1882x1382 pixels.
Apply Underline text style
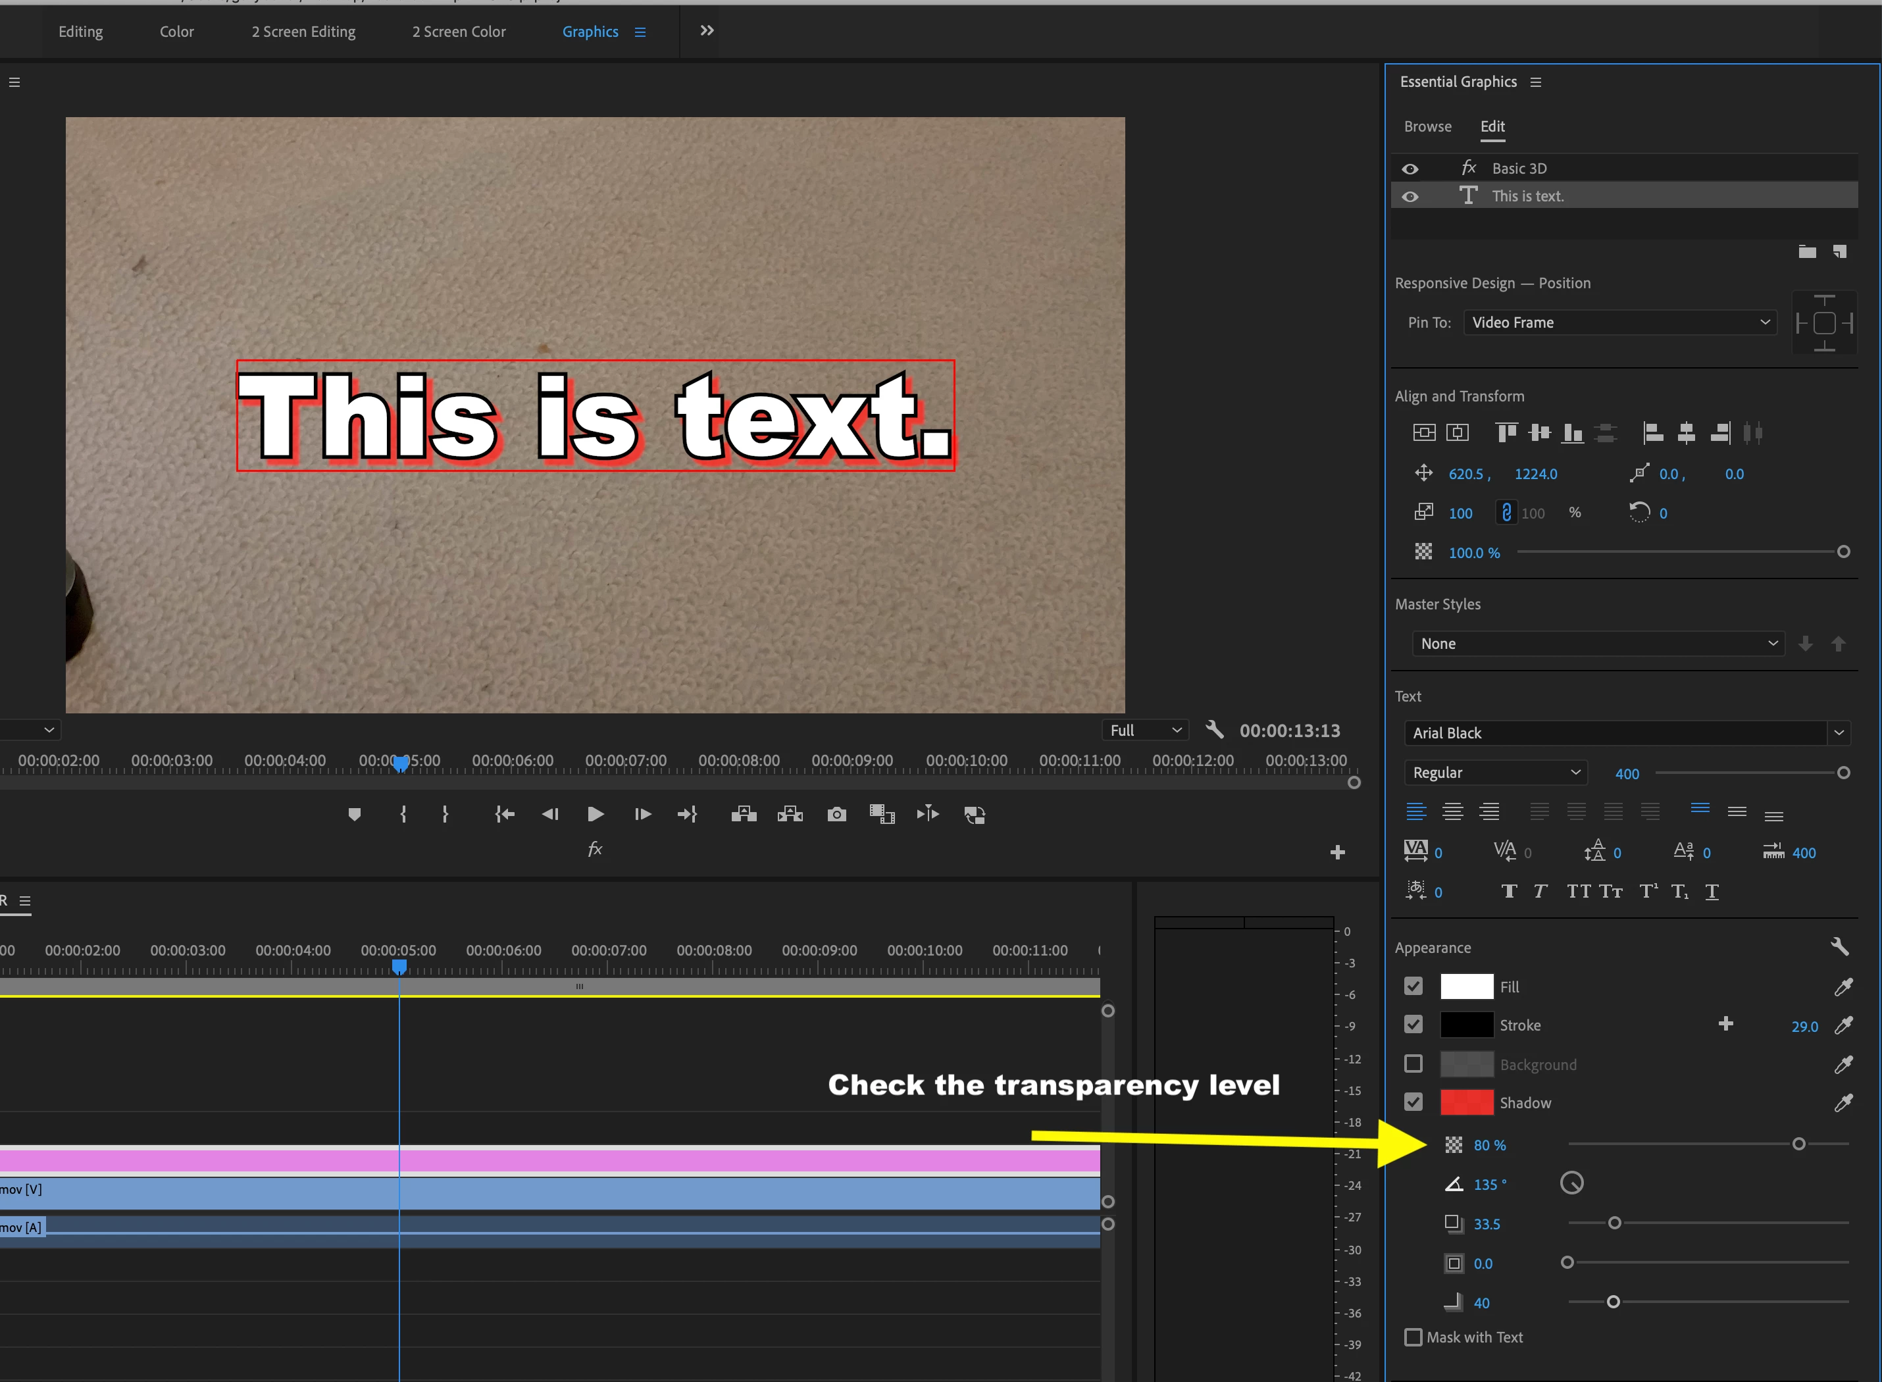click(x=1712, y=892)
